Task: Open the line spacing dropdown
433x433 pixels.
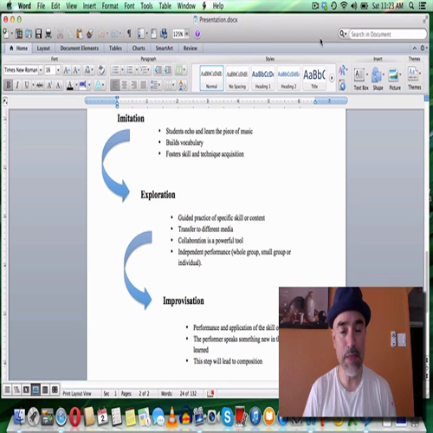Action: click(x=155, y=85)
